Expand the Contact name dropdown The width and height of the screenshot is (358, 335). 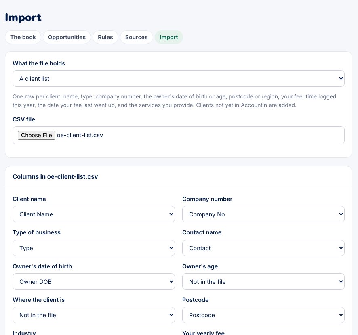click(x=263, y=248)
